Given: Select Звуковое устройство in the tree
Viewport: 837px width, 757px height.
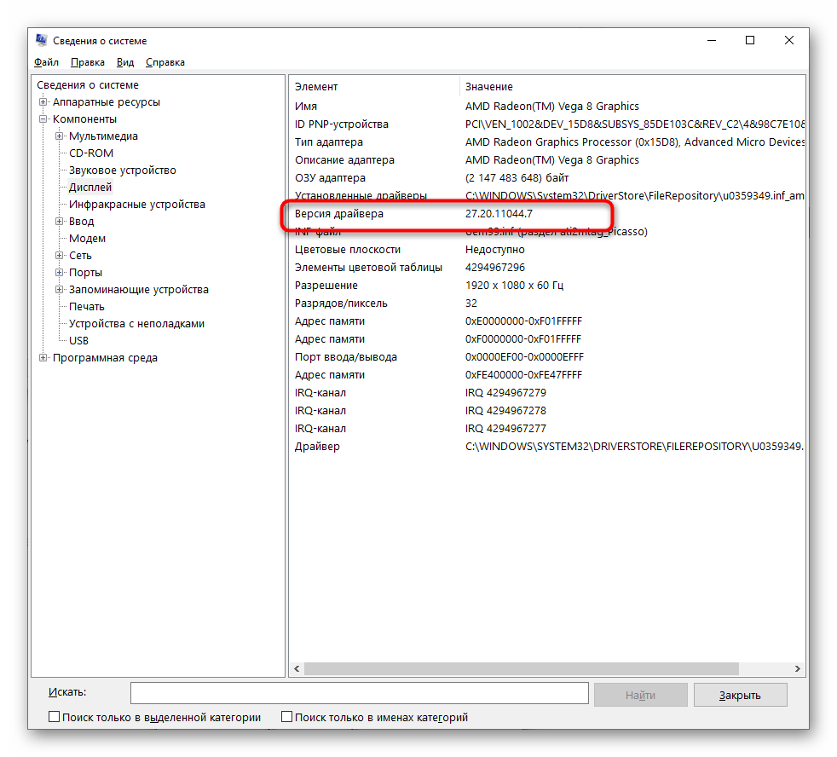Looking at the screenshot, I should (122, 170).
